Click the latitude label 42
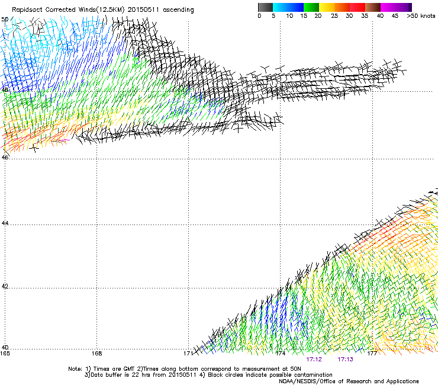This screenshot has width=438, height=385. 5,286
